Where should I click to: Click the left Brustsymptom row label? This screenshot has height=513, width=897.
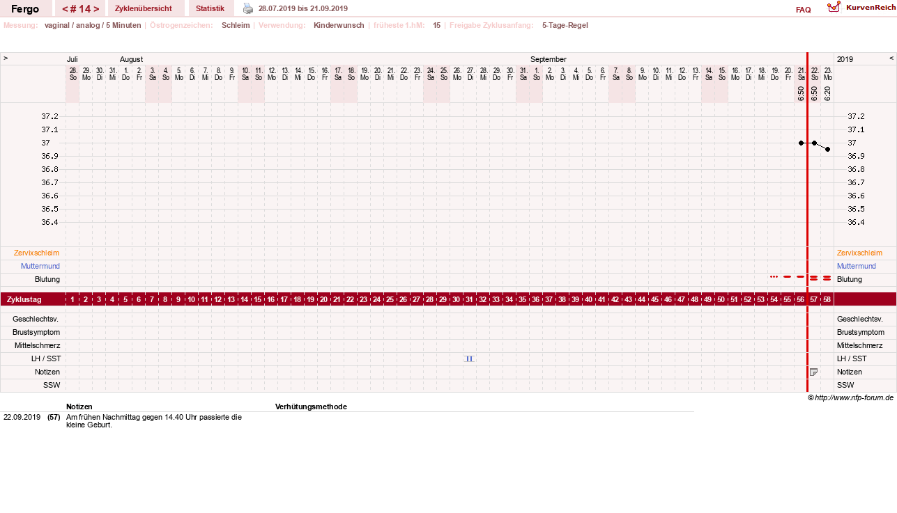pos(36,332)
